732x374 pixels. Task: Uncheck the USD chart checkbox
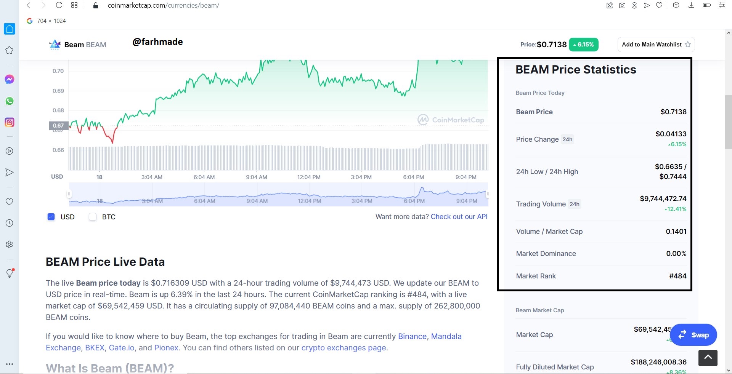tap(51, 217)
